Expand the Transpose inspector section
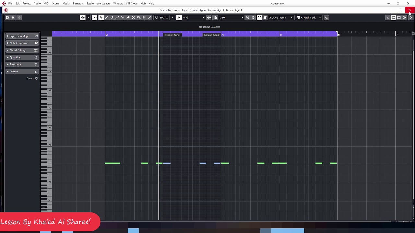415x233 pixels. (22, 64)
